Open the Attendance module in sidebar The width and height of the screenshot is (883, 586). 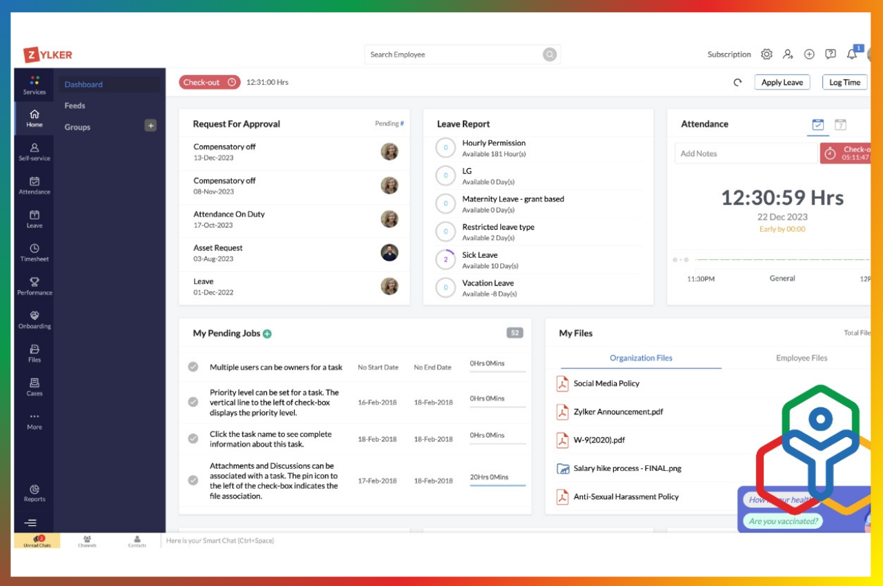click(x=34, y=185)
